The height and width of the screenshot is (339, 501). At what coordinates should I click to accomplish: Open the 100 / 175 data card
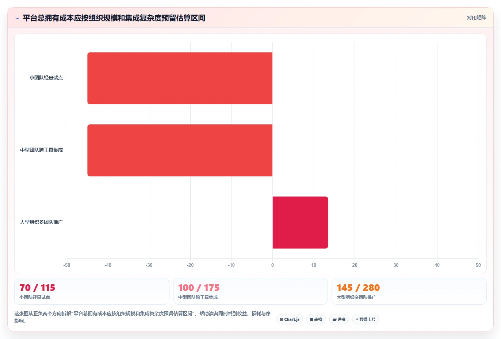(250, 291)
